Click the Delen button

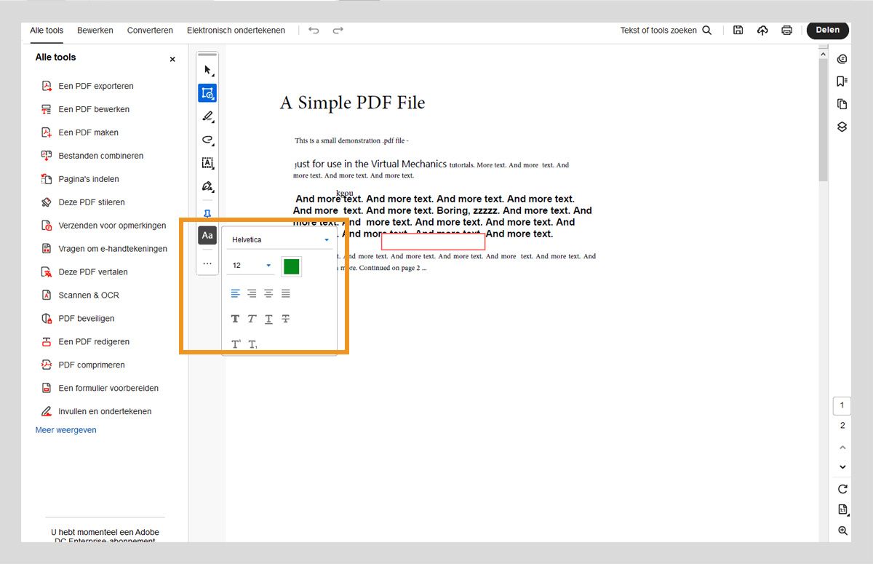pyautogui.click(x=828, y=31)
